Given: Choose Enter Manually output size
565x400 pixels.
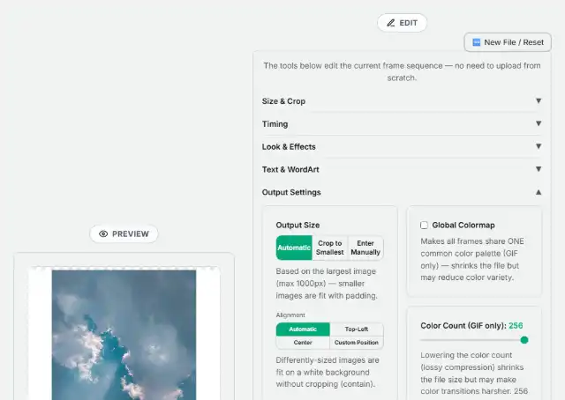Looking at the screenshot, I should 365,248.
